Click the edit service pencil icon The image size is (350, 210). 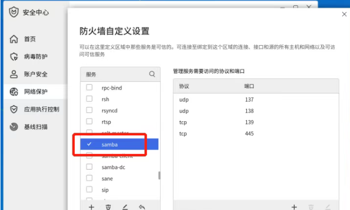[x=125, y=207]
